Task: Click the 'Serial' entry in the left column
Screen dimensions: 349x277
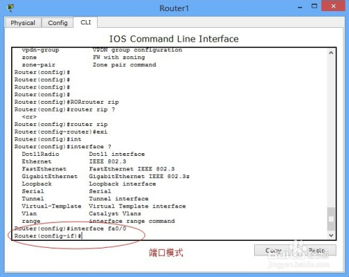Action: pyautogui.click(x=33, y=191)
